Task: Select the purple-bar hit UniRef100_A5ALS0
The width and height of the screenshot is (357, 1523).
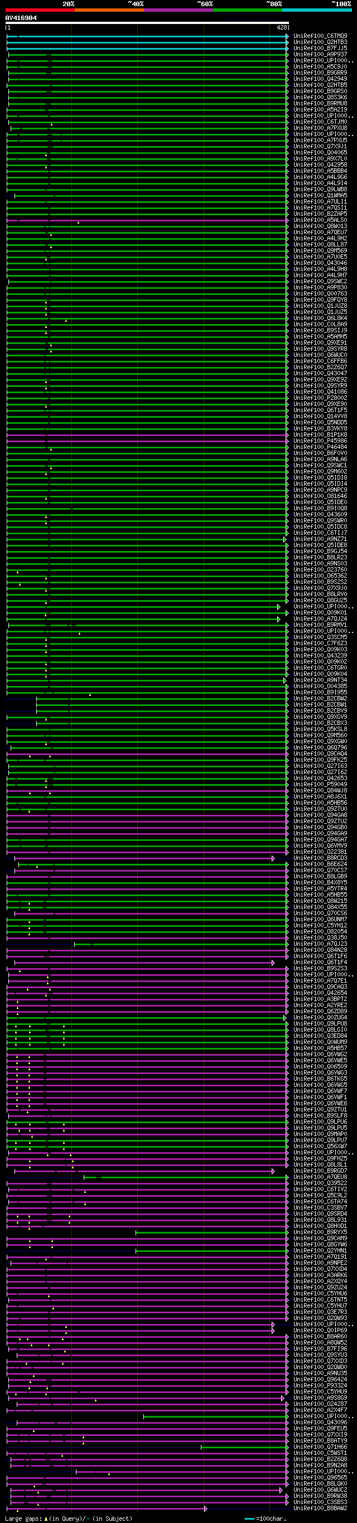Action: (x=320, y=220)
